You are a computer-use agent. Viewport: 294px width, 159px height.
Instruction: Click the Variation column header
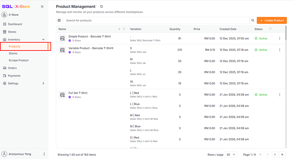(136, 29)
